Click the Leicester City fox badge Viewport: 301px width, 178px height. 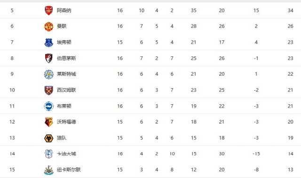tap(49, 74)
